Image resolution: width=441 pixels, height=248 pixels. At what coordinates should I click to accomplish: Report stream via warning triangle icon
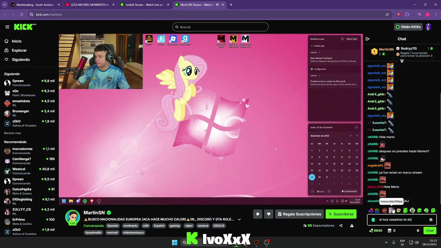click(352, 226)
